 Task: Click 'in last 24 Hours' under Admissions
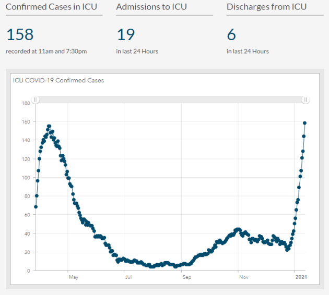[137, 51]
